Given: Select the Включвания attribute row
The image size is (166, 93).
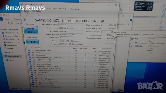Looking at the screenshot, I should [x=70, y=55].
